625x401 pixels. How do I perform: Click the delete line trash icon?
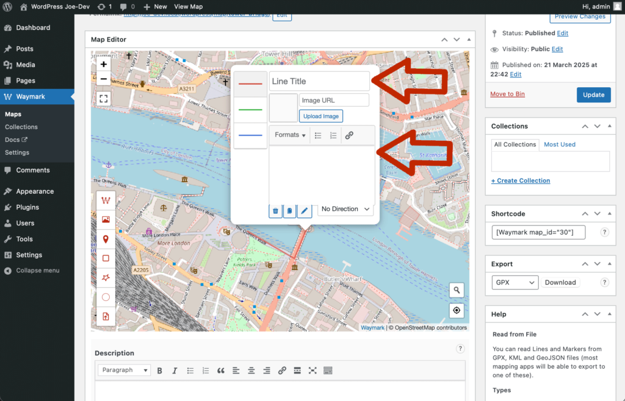[275, 211]
